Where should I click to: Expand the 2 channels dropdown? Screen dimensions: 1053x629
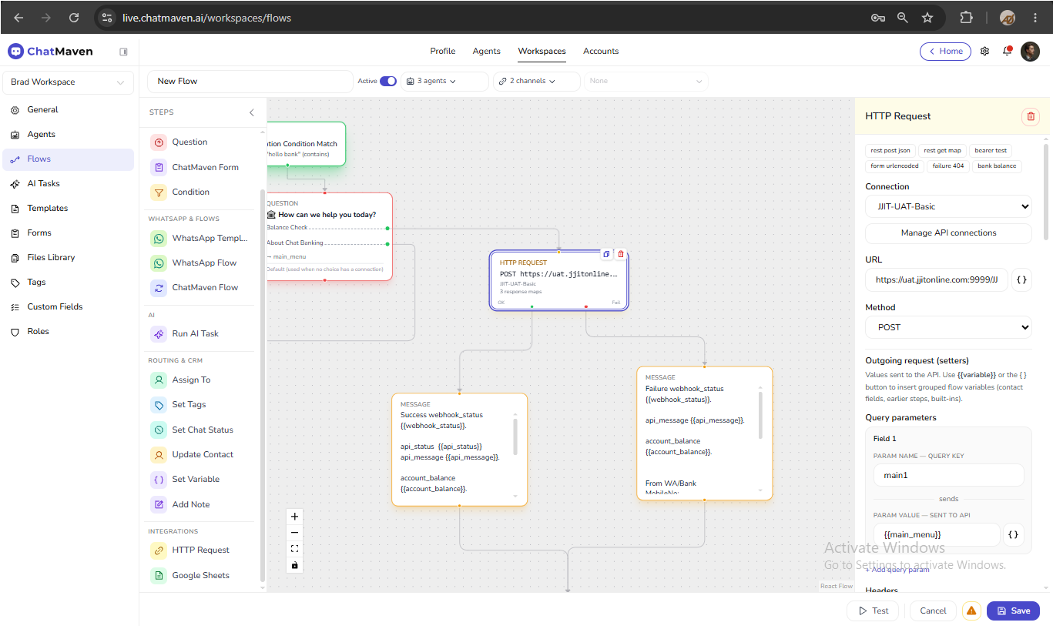(536, 81)
